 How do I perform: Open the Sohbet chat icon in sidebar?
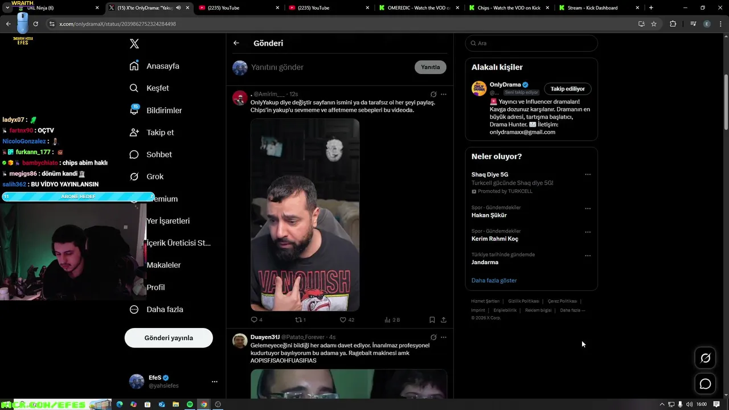(x=134, y=154)
